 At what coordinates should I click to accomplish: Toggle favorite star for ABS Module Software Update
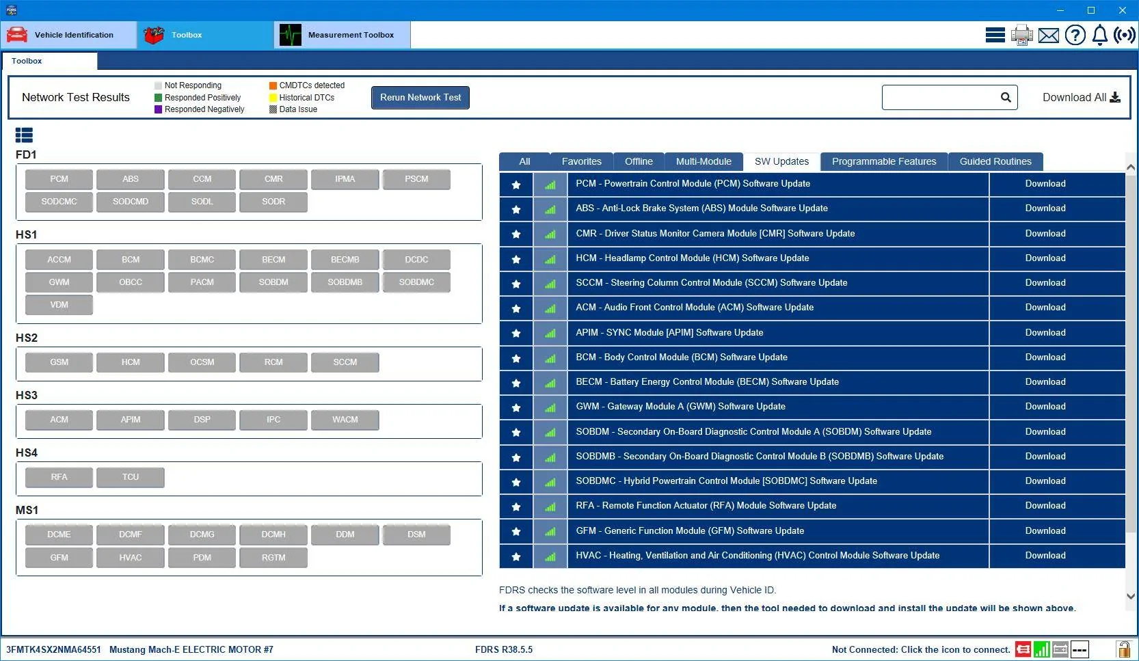coord(516,208)
